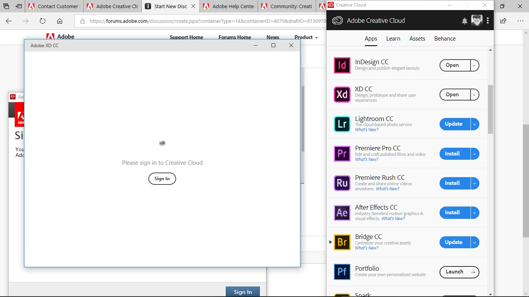The width and height of the screenshot is (529, 297).
Task: Go to browser home page
Action: pyautogui.click(x=60, y=21)
